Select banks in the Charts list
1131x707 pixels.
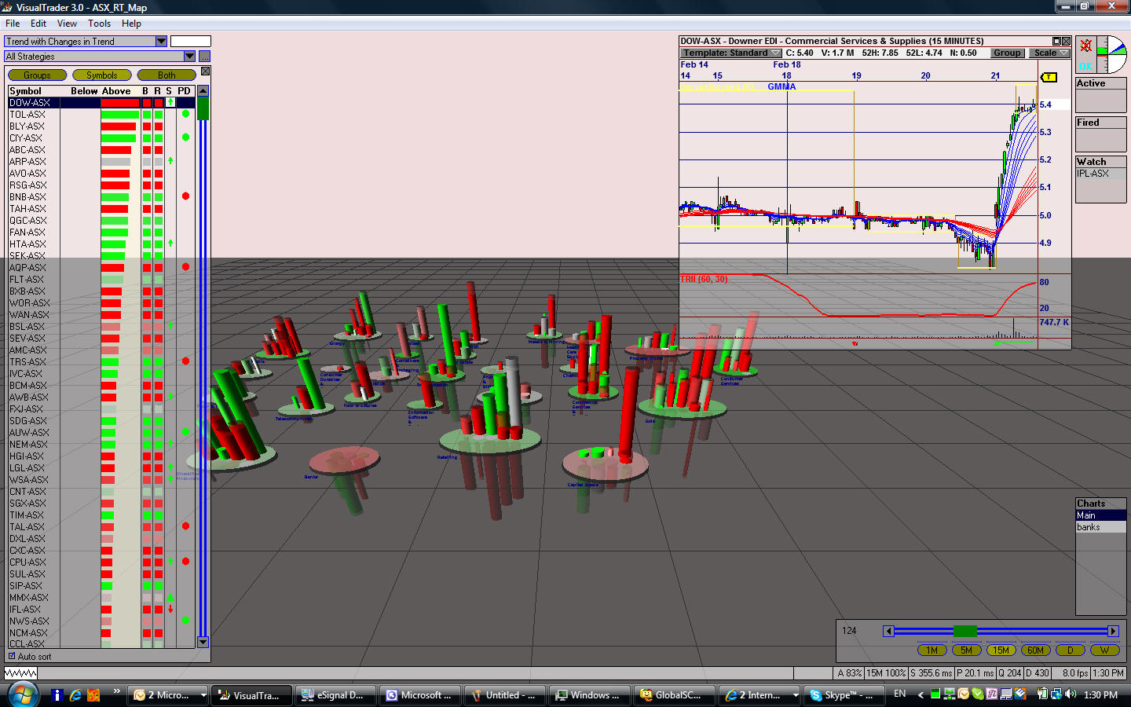[x=1101, y=527]
